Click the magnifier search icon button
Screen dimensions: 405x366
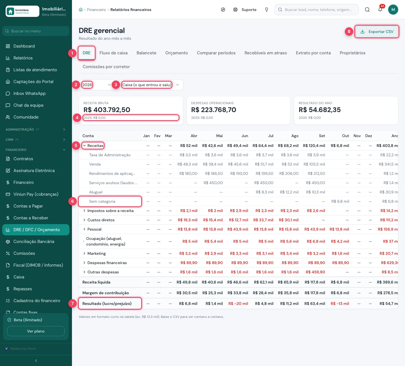367,10
